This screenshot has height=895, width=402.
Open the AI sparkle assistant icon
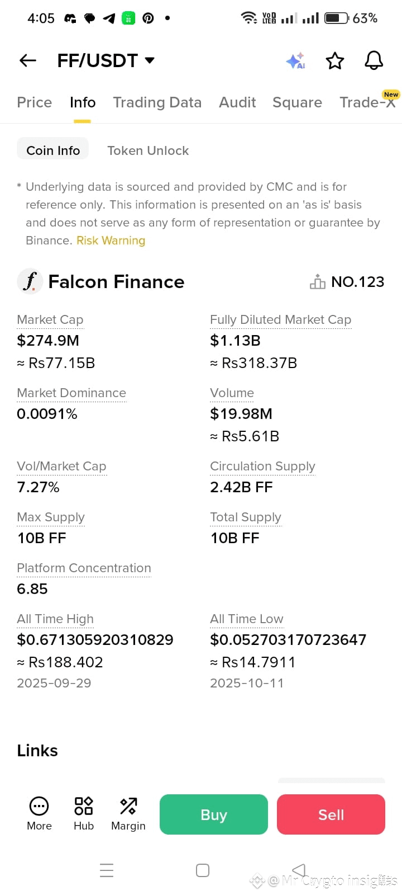295,60
